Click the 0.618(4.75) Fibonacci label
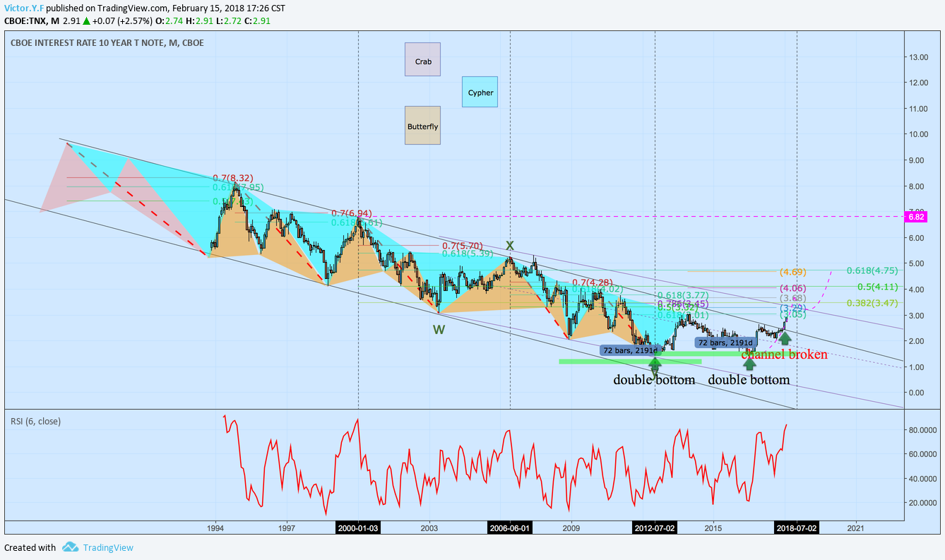The image size is (945, 560). tap(872, 270)
